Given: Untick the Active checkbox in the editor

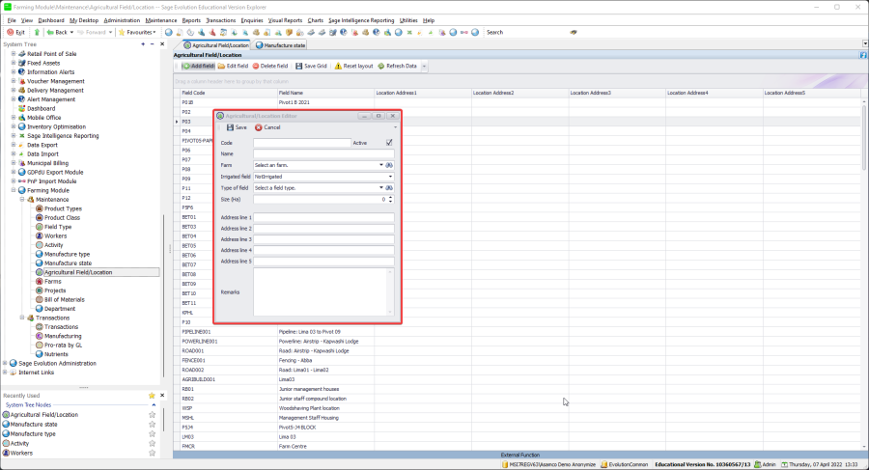Looking at the screenshot, I should [389, 143].
